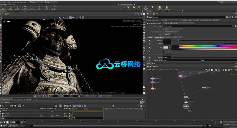Click the pencil icon beside Intensity
Image resolution: width=237 pixels, height=128 pixels.
click(150, 41)
